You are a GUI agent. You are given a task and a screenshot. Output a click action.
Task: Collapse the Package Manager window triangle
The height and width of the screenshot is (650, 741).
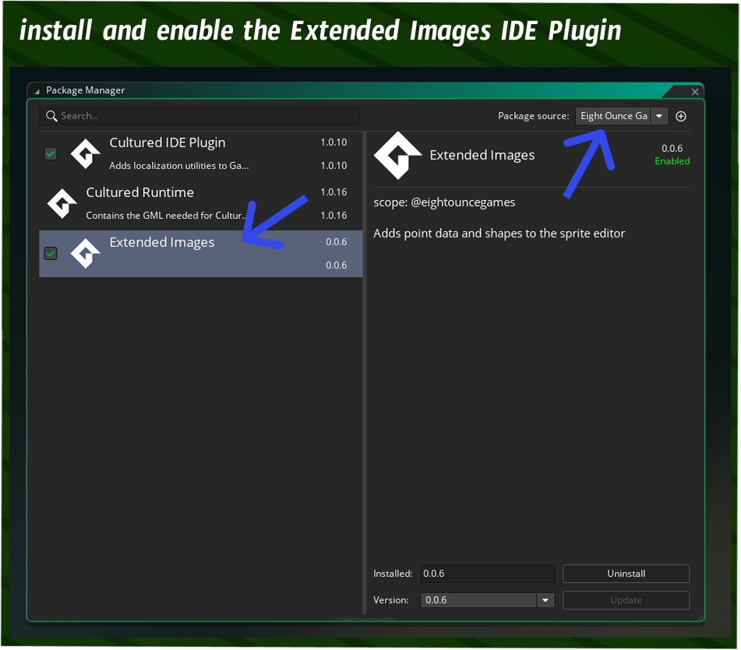[37, 92]
